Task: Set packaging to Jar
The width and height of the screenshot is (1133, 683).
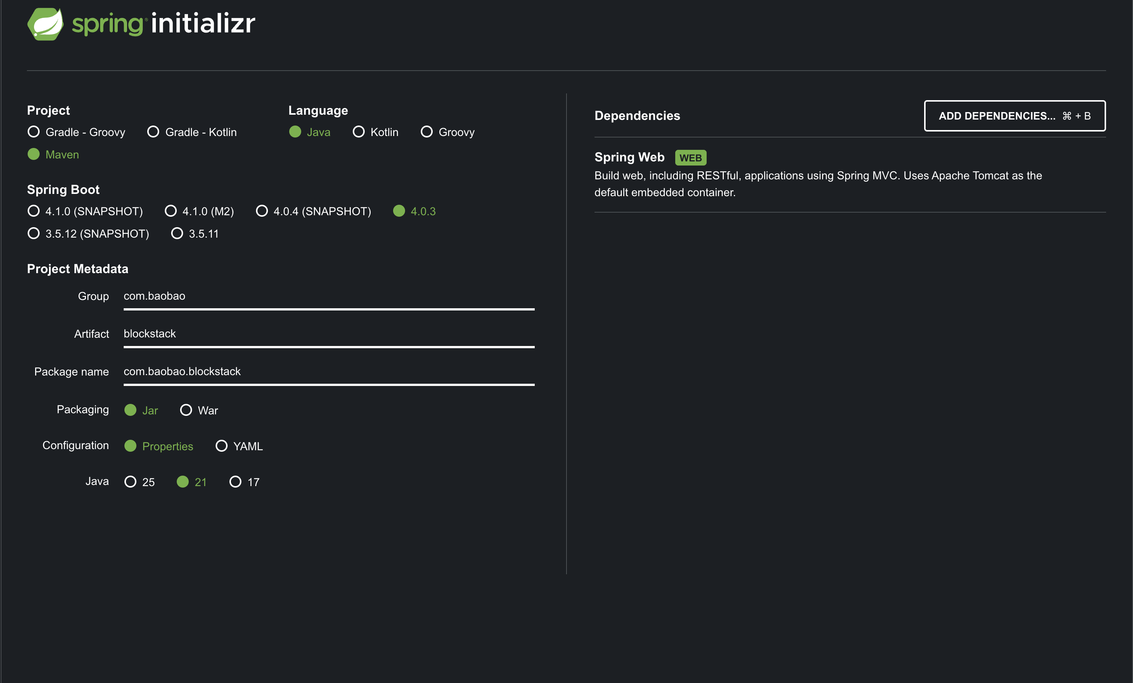Action: 141,410
